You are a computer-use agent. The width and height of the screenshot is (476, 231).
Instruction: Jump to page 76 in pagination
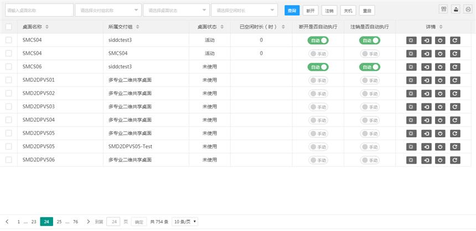click(x=75, y=222)
